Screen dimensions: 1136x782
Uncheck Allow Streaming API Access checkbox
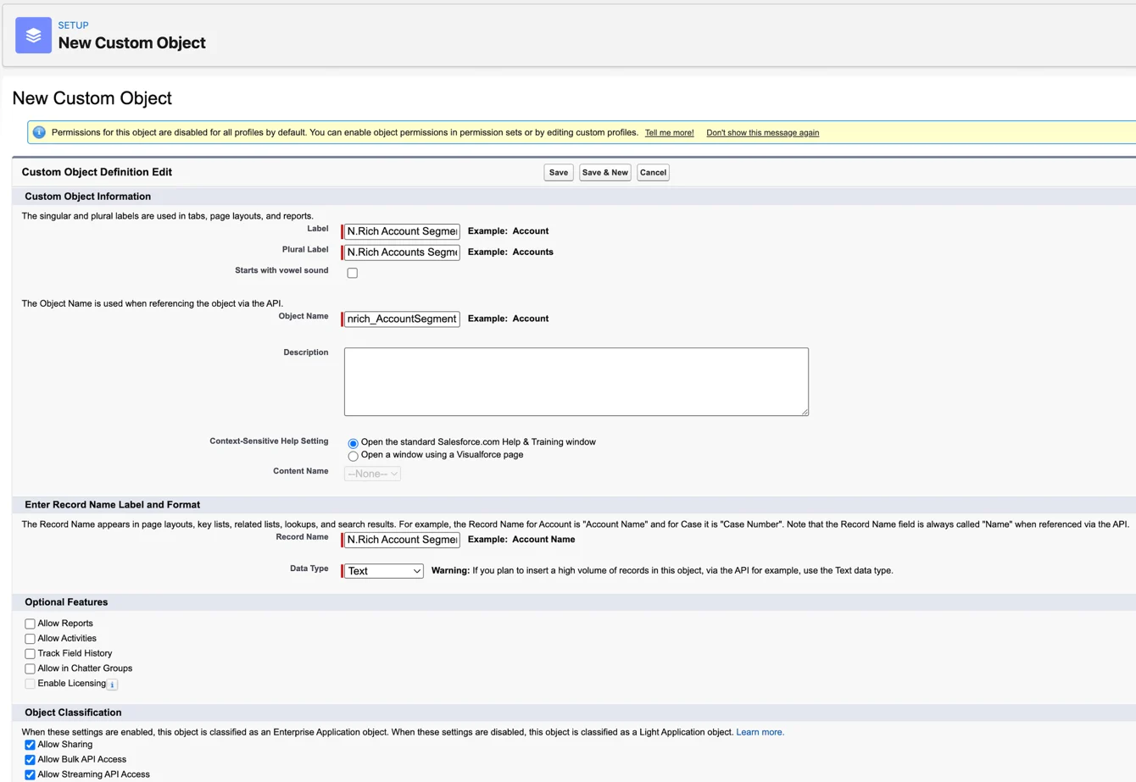[30, 774]
